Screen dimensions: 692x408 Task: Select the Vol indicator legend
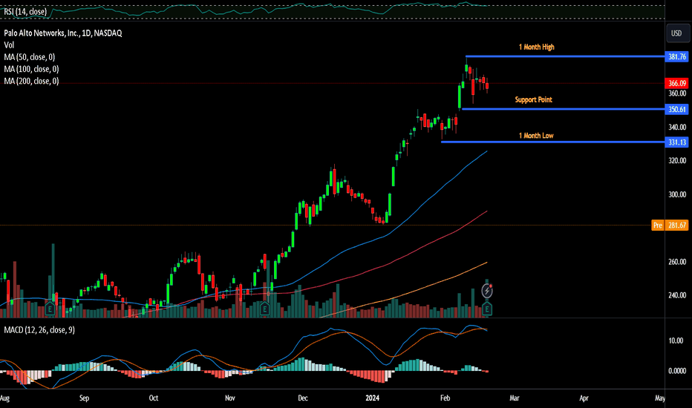click(9, 45)
